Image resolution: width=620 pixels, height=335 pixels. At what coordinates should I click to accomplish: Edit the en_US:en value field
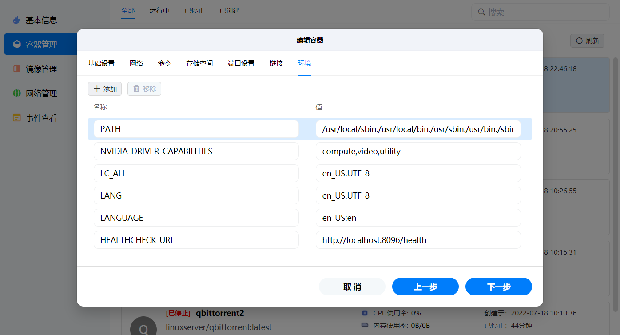(x=418, y=218)
